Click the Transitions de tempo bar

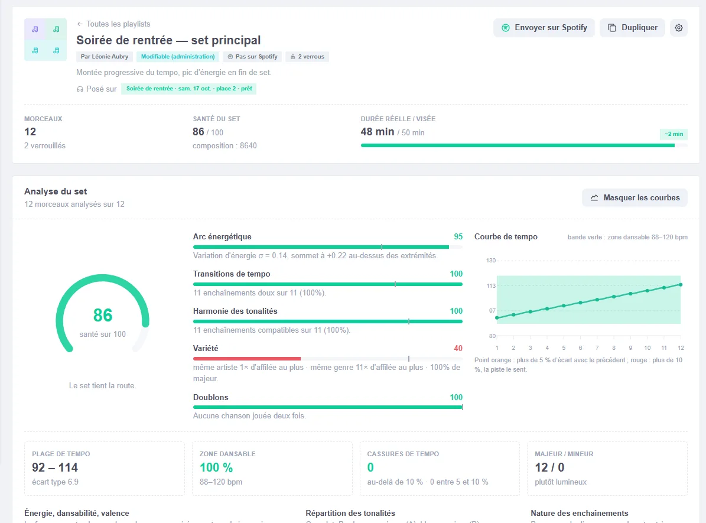pyautogui.click(x=328, y=284)
